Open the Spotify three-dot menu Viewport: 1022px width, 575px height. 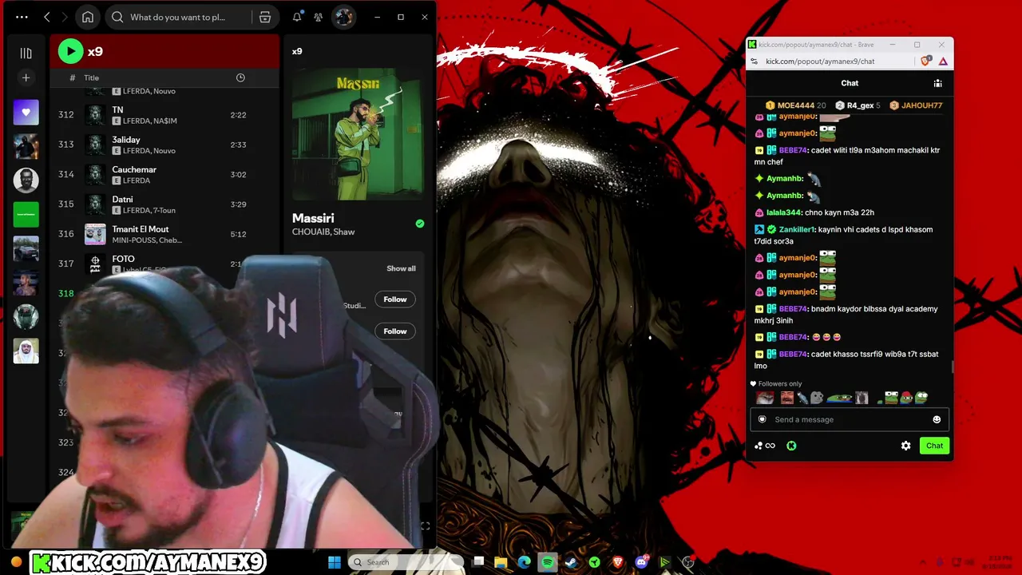[x=22, y=17]
